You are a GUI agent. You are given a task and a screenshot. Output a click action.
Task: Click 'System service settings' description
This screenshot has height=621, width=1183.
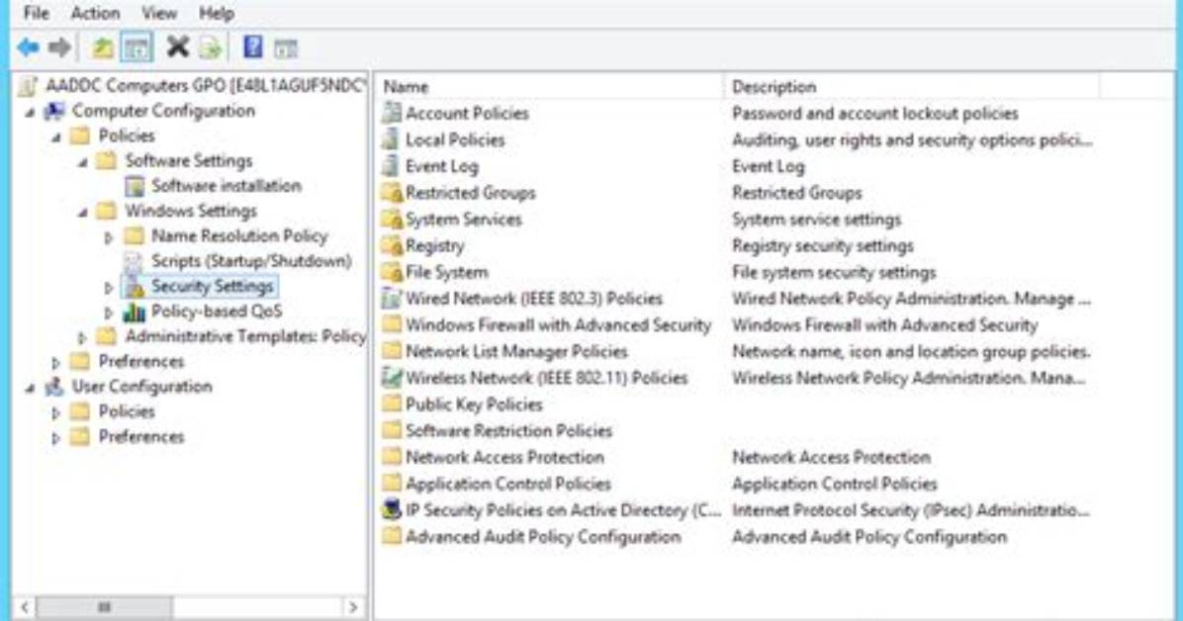tap(816, 220)
